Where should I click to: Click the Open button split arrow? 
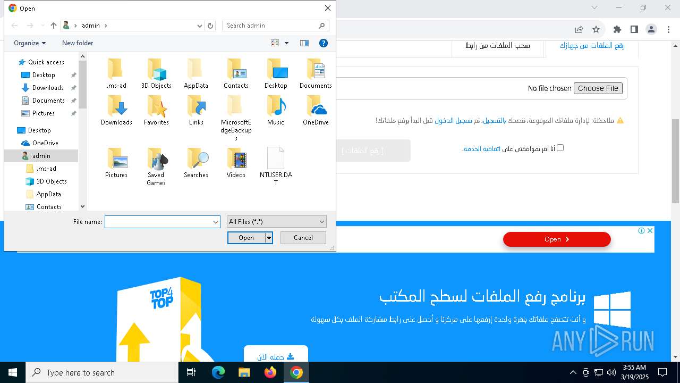pos(269,238)
